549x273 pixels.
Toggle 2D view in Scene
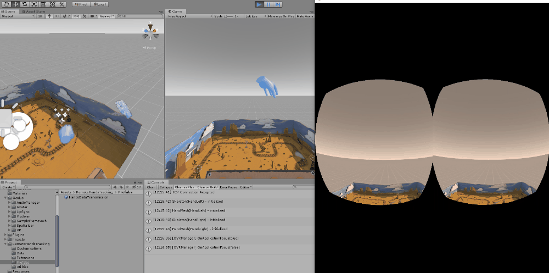[x=40, y=16]
